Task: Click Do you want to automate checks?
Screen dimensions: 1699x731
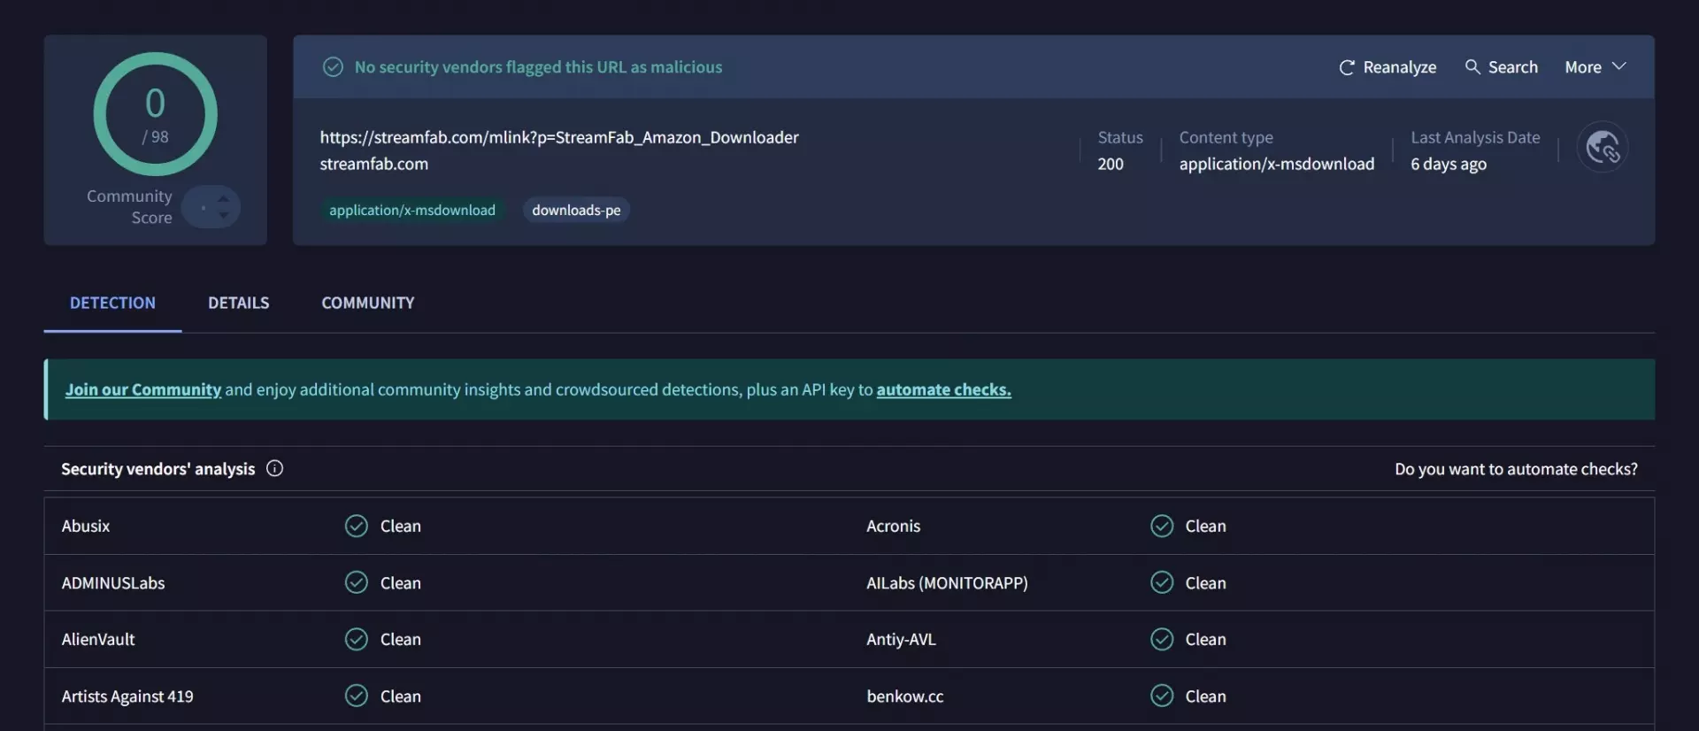Action: pos(1516,469)
